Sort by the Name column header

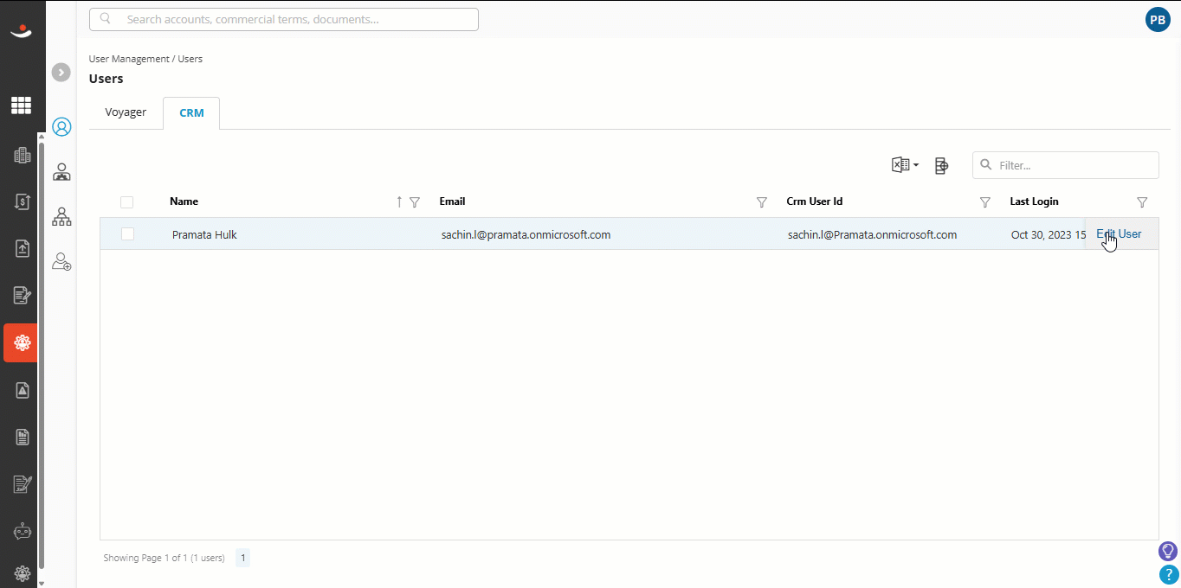tap(184, 201)
